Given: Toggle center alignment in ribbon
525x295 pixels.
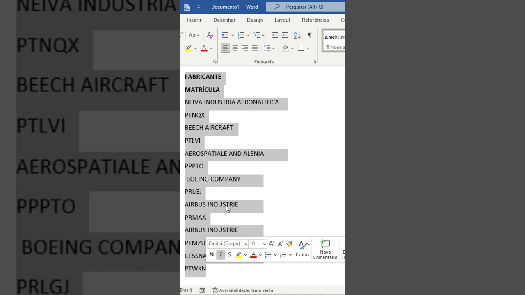Looking at the screenshot, I should pyautogui.click(x=235, y=48).
